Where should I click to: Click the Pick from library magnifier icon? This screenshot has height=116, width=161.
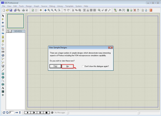99,10
